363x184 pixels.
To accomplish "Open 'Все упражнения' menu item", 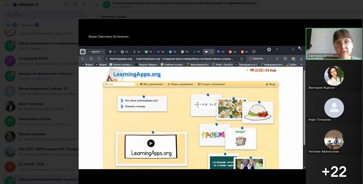I will [151, 85].
